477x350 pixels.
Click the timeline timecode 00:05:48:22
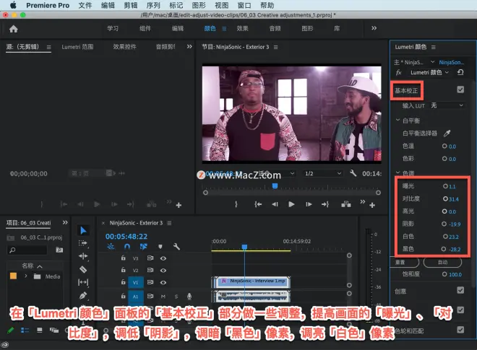(x=126, y=237)
